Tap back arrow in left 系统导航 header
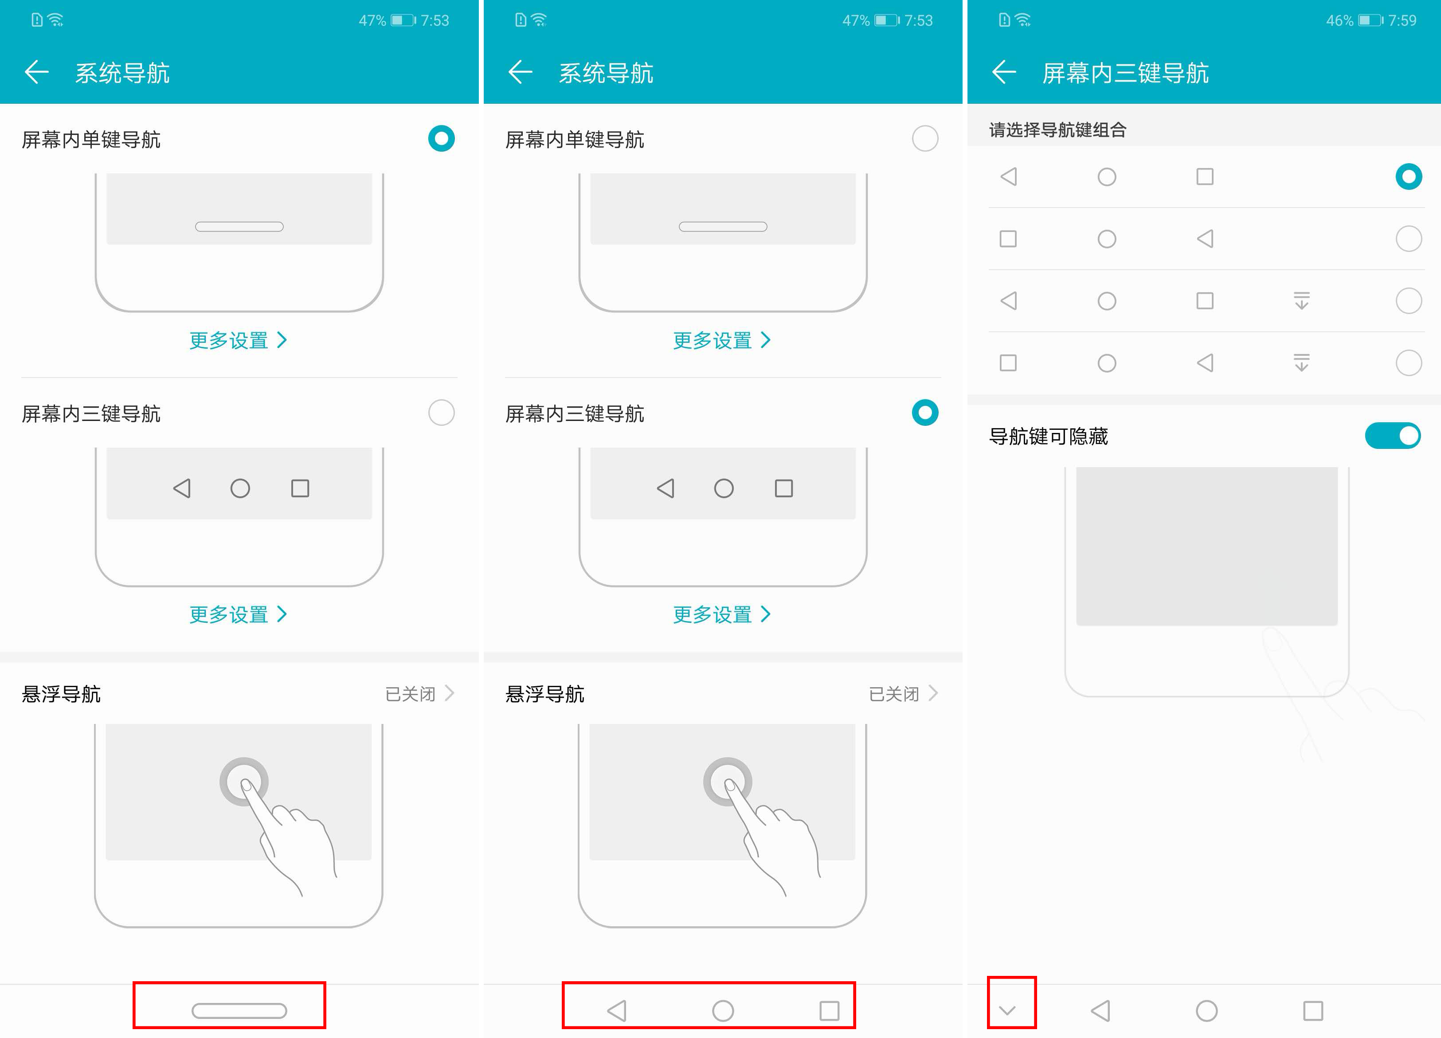Screen dimensions: 1441x1038 pyautogui.click(x=37, y=72)
